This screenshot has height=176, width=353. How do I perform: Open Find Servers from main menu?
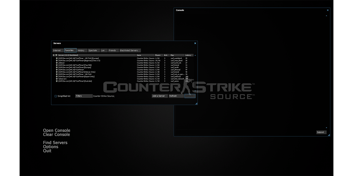click(55, 142)
